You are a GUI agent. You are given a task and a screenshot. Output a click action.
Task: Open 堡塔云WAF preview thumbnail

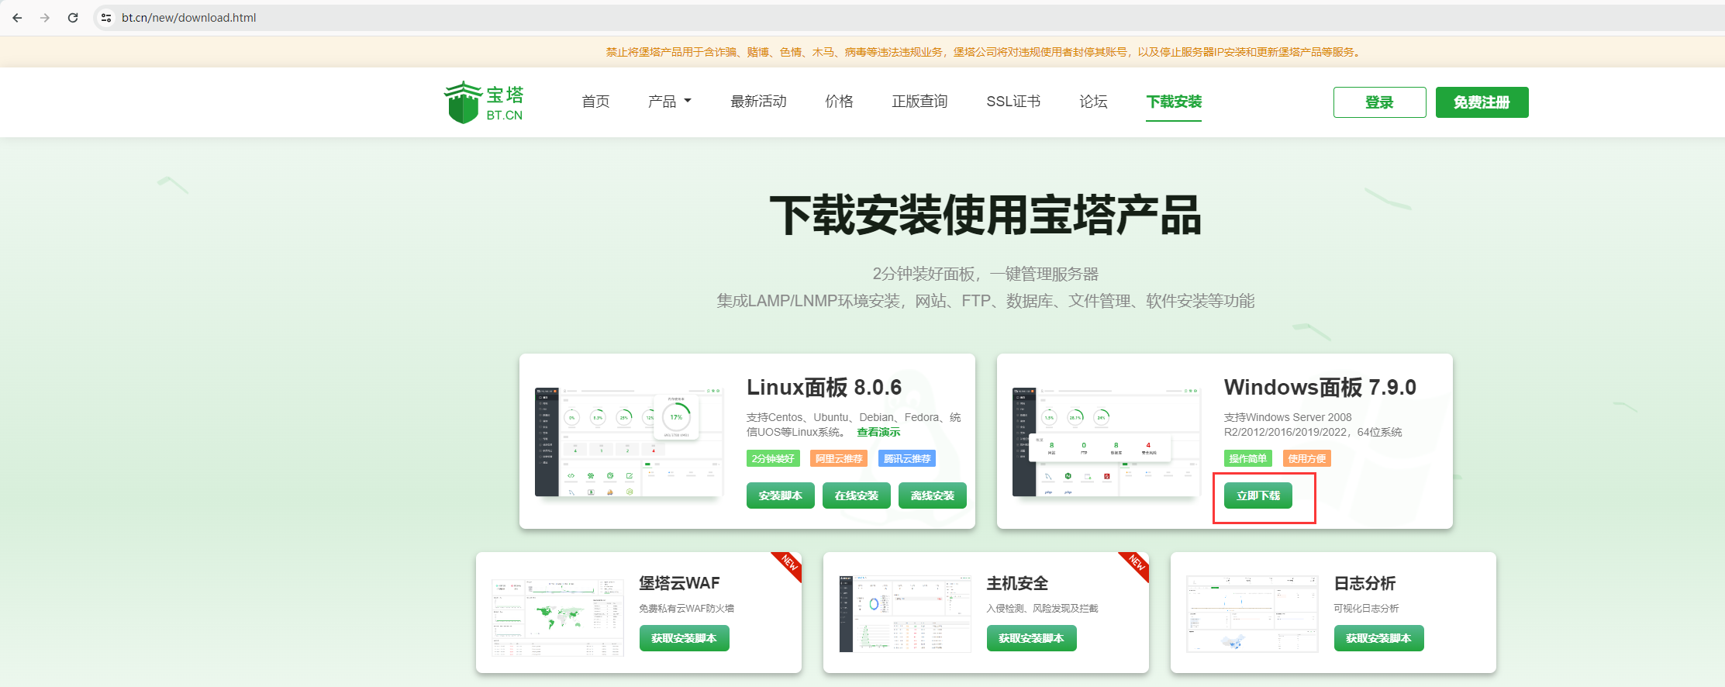pos(557,616)
